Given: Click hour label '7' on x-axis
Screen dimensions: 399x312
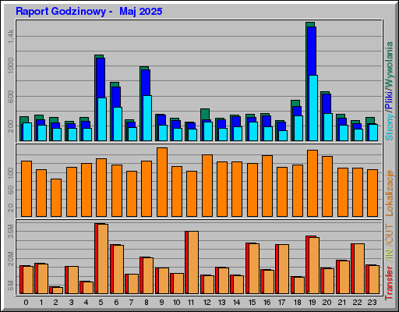Looking at the screenshot, I should click(131, 303).
